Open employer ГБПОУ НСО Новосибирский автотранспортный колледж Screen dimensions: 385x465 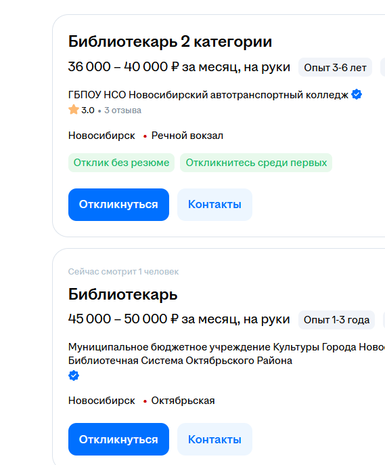pyautogui.click(x=208, y=95)
